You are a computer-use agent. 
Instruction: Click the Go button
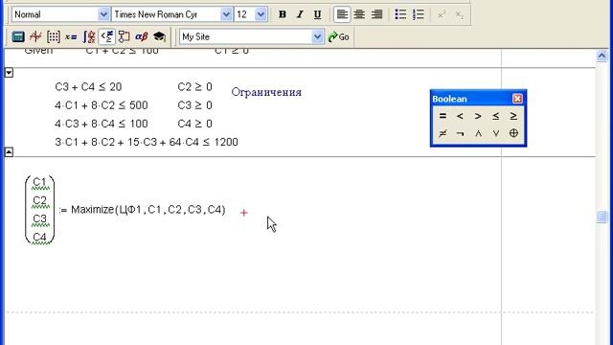[339, 36]
